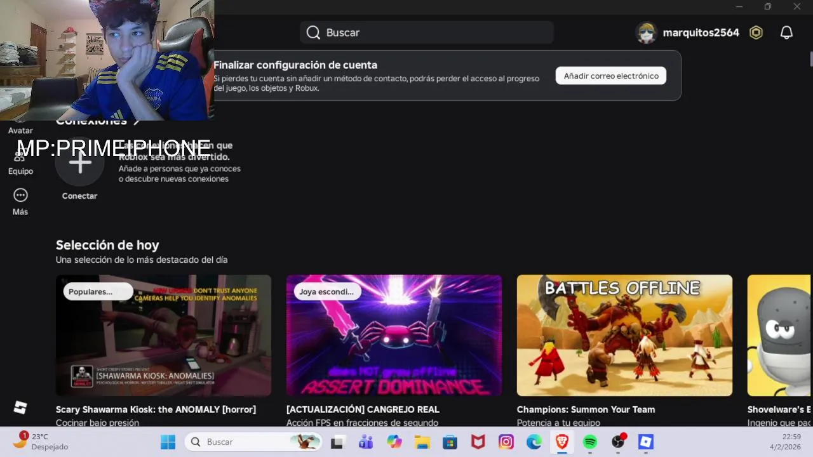Open title link Scary Shawarma Kiosk: the ANOMALY
813x457 pixels.
156,409
